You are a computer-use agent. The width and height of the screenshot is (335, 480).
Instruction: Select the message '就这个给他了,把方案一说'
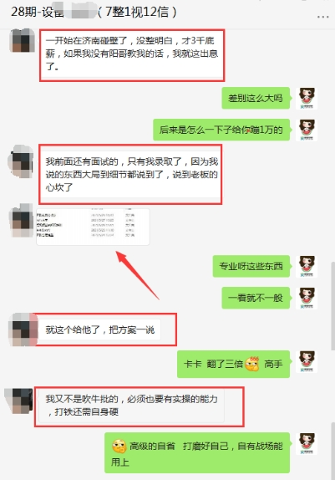tap(99, 329)
